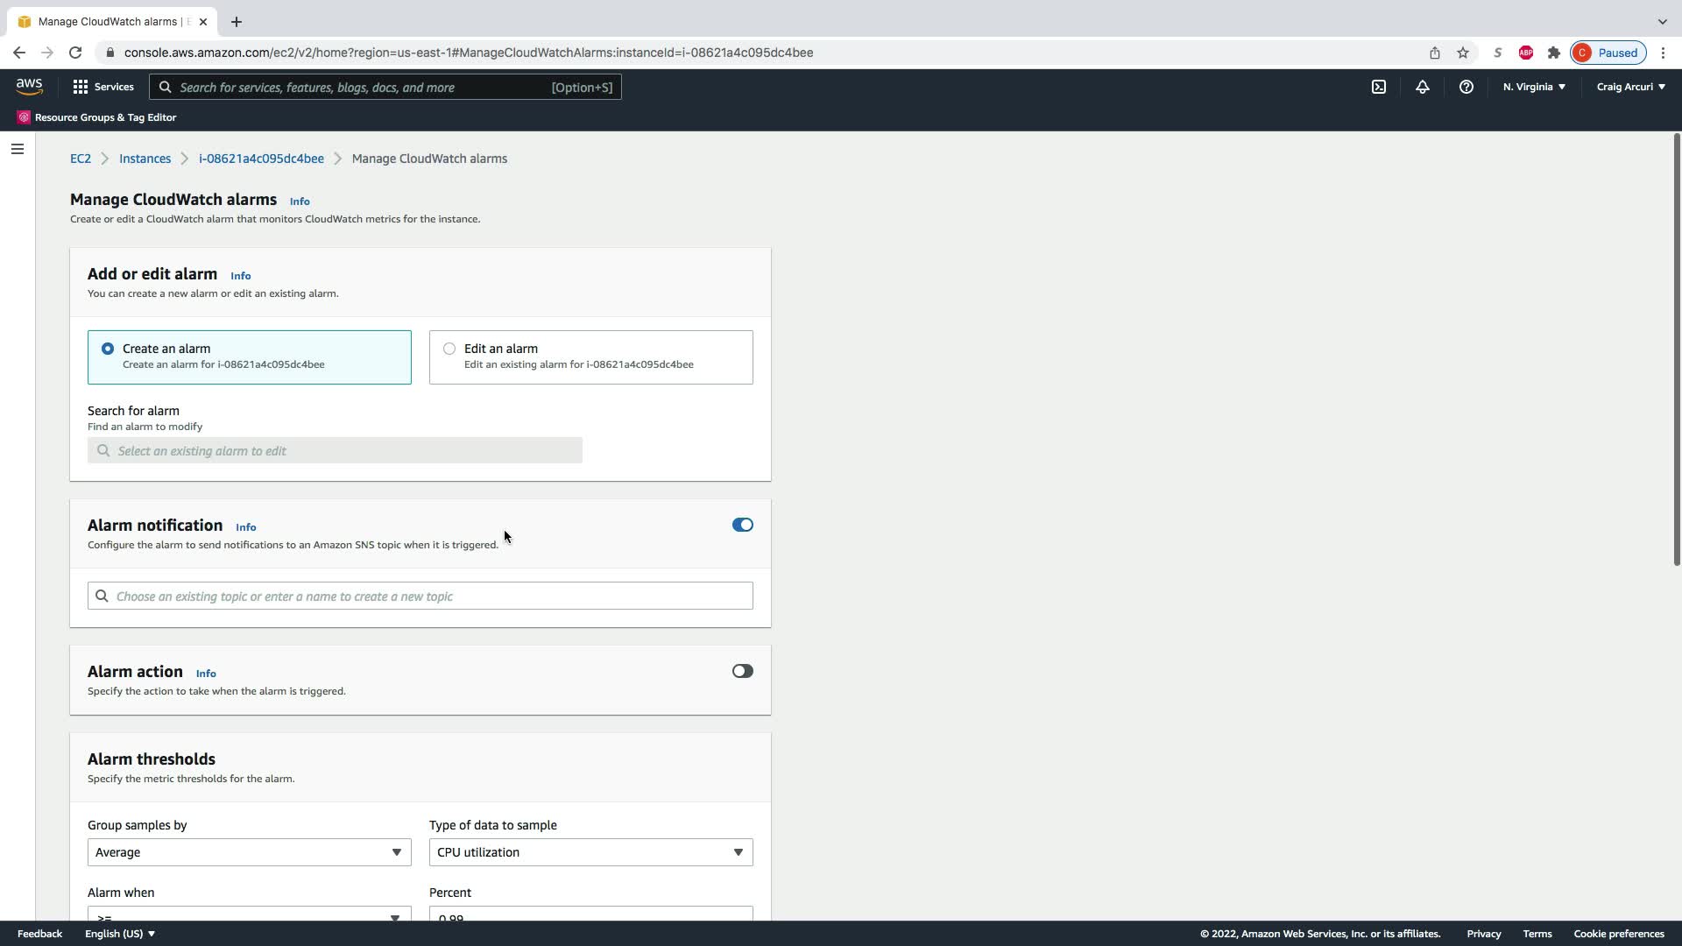Viewport: 1682px width, 946px height.
Task: Click Info link beside Alarm notification
Action: 245,527
